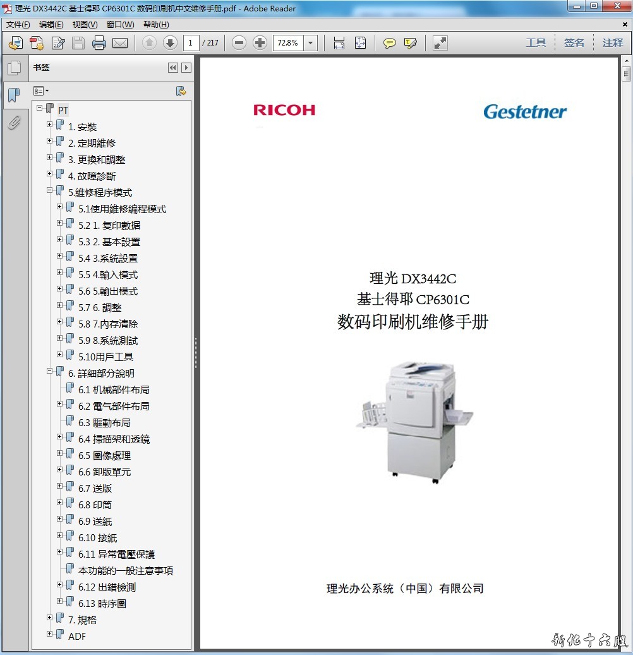Screen dimensions: 633x655
Task: Select the highlight text tool
Action: (411, 43)
